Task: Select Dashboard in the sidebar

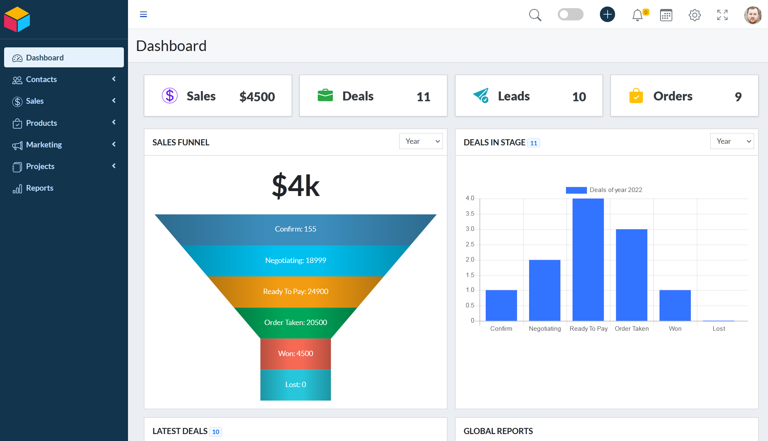Action: 64,58
